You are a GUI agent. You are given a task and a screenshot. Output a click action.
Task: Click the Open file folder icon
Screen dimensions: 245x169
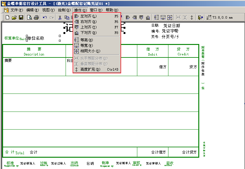coord(14,17)
